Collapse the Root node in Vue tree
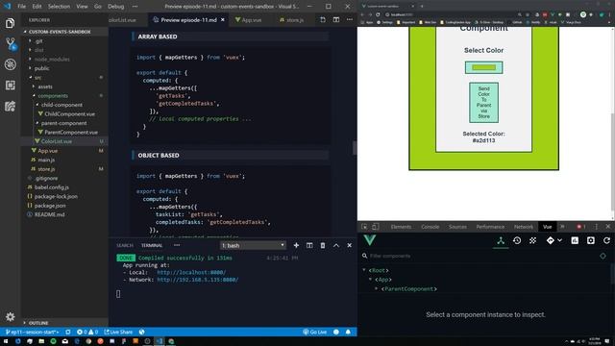The width and height of the screenshot is (615, 346). click(364, 270)
